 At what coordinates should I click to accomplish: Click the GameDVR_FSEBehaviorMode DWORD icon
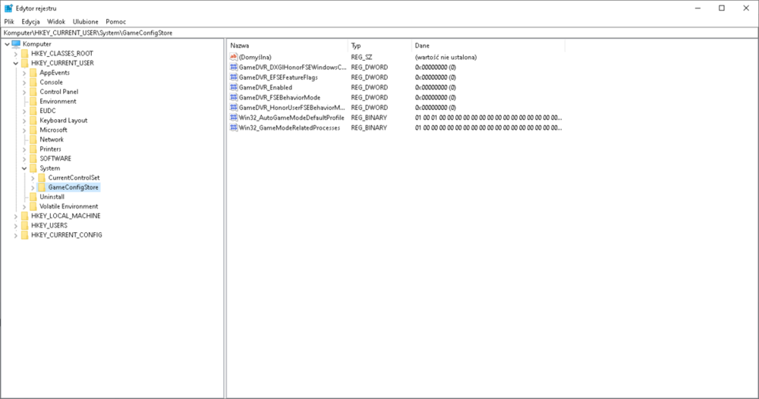click(x=233, y=98)
